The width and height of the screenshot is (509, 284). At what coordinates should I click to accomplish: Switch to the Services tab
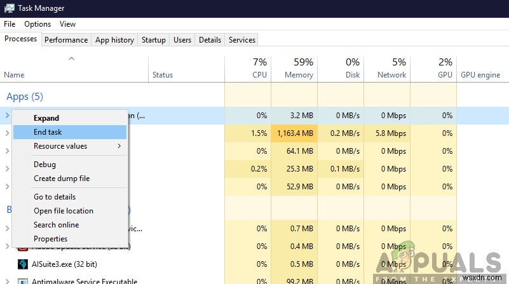click(242, 40)
